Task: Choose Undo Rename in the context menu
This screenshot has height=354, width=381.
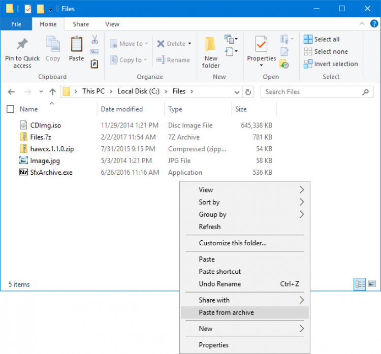Action: (245, 284)
